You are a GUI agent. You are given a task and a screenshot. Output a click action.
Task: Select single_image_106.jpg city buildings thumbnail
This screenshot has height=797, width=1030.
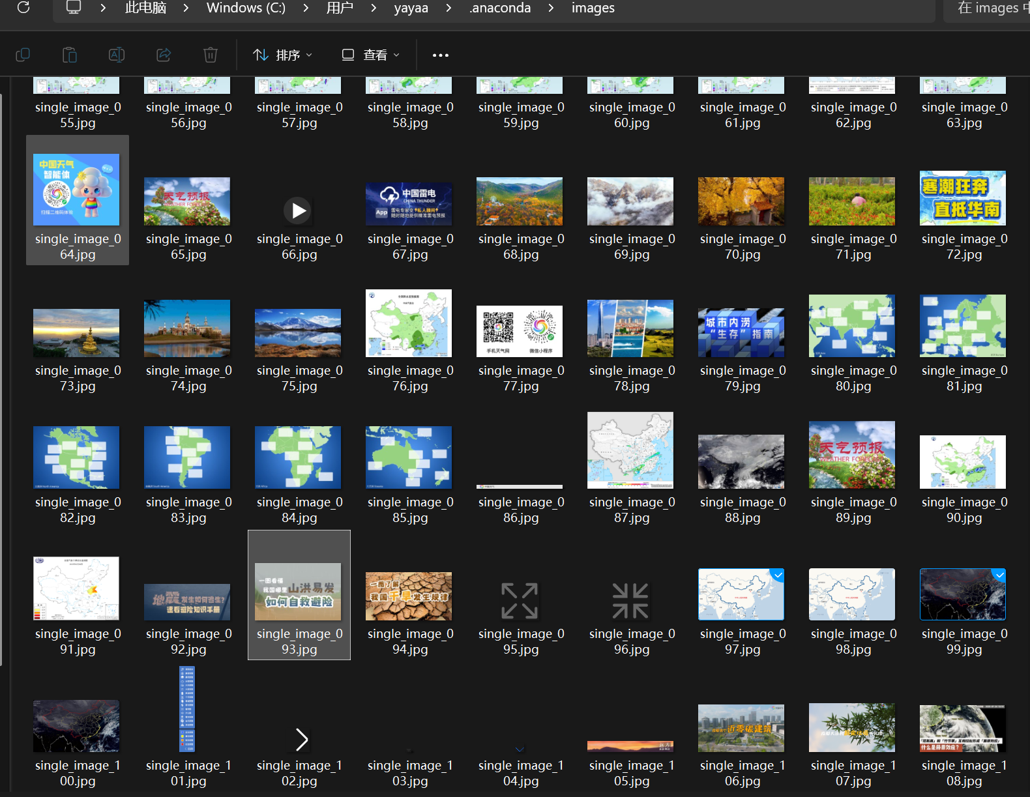[741, 728]
